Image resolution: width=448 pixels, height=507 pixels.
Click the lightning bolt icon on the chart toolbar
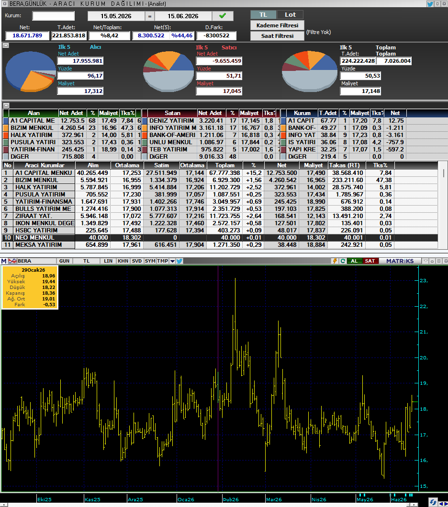point(335,261)
